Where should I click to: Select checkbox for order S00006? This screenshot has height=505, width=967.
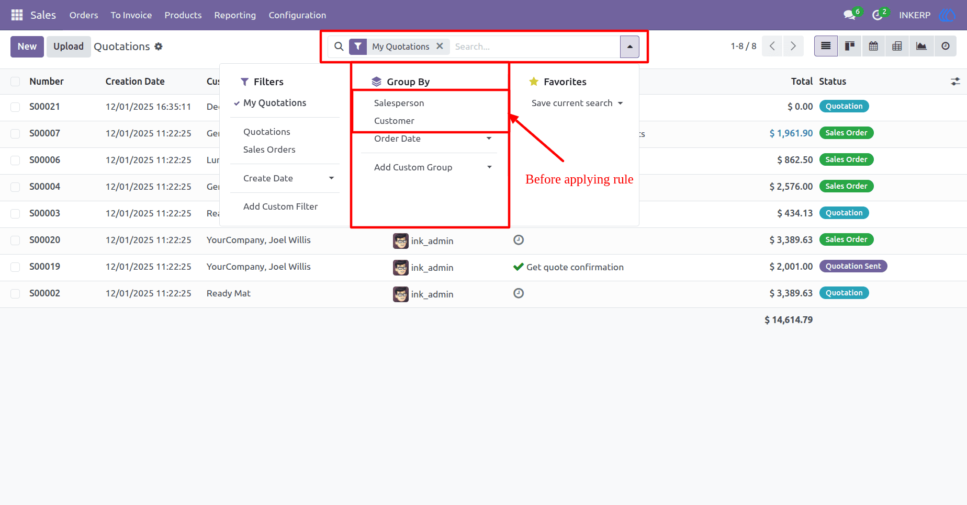pyautogui.click(x=15, y=160)
